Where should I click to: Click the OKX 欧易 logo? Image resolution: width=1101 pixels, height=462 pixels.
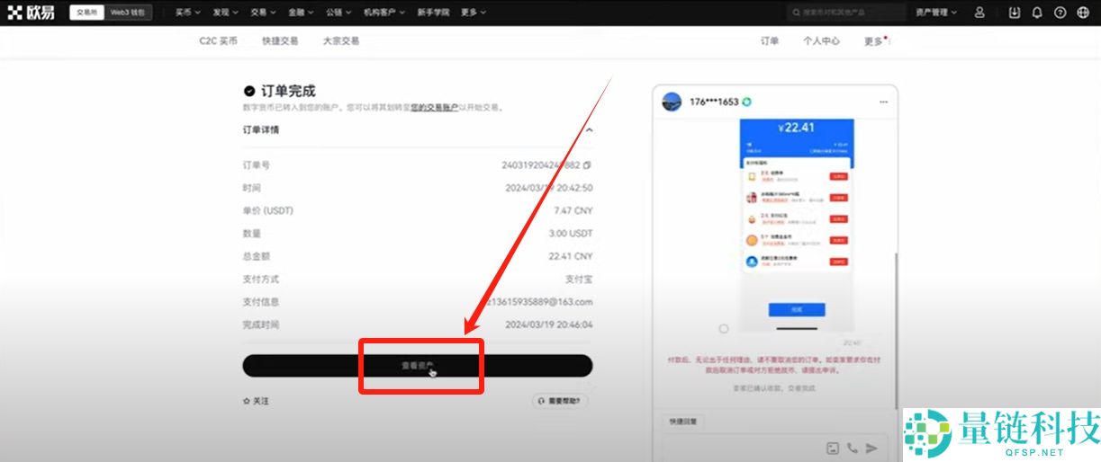pyautogui.click(x=31, y=13)
